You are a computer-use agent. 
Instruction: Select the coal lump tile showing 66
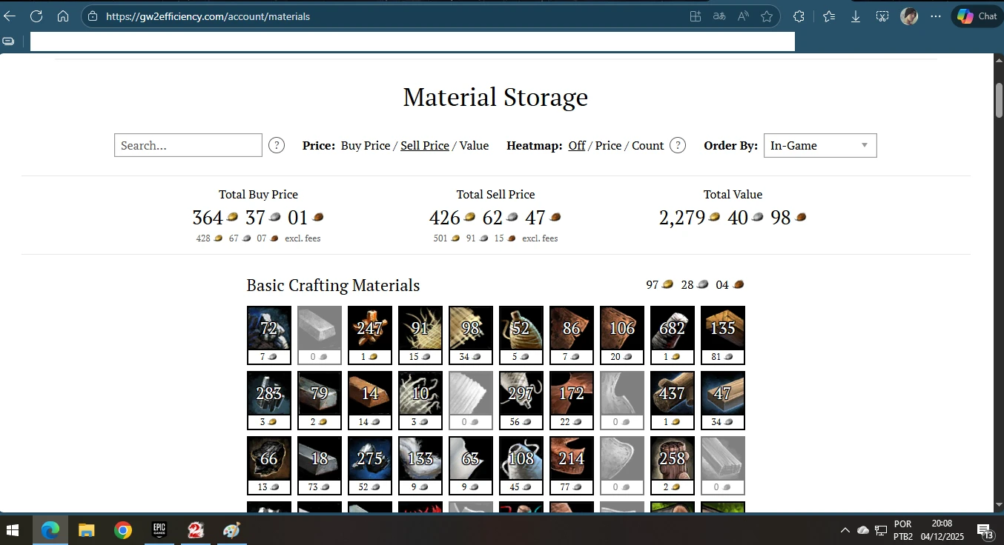click(x=268, y=458)
